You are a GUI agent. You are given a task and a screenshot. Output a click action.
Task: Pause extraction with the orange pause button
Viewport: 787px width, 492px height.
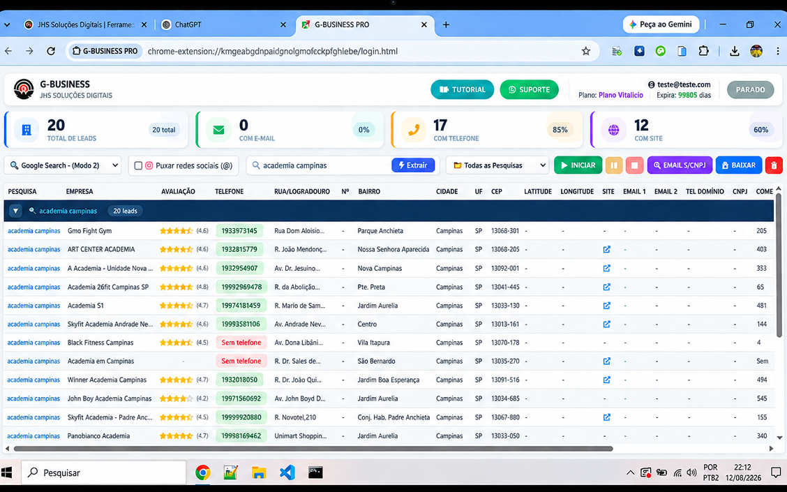614,165
